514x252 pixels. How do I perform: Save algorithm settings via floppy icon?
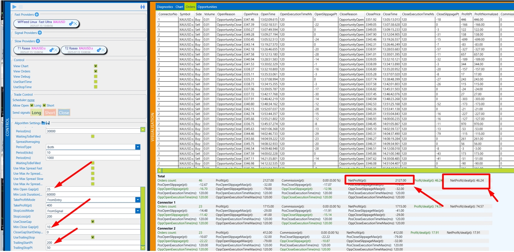coord(48,123)
